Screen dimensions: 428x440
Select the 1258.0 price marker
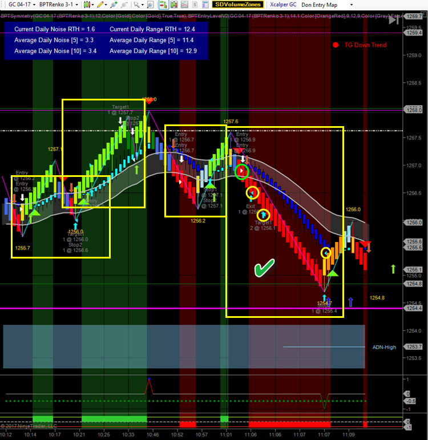click(413, 110)
